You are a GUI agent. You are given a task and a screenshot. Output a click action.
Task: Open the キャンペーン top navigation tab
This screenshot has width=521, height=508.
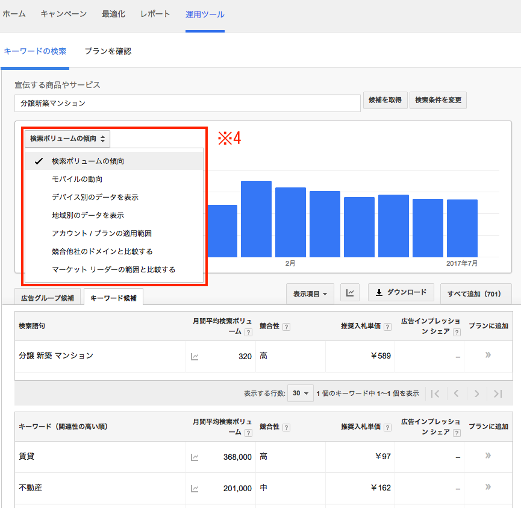63,14
